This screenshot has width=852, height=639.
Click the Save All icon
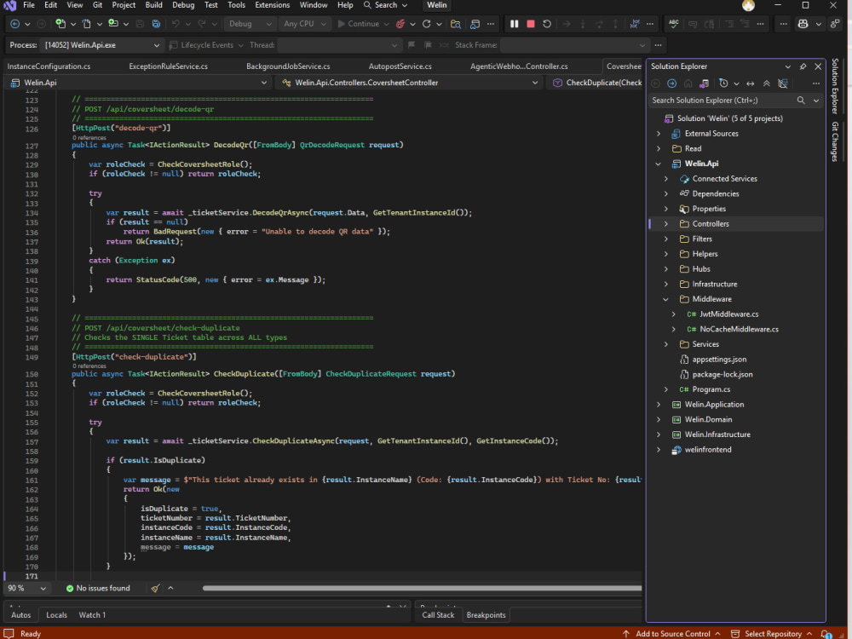pos(156,24)
